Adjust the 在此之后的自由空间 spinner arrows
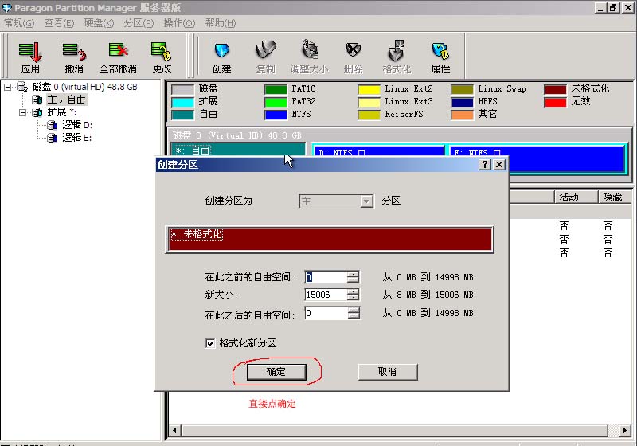The image size is (637, 446). coord(354,313)
